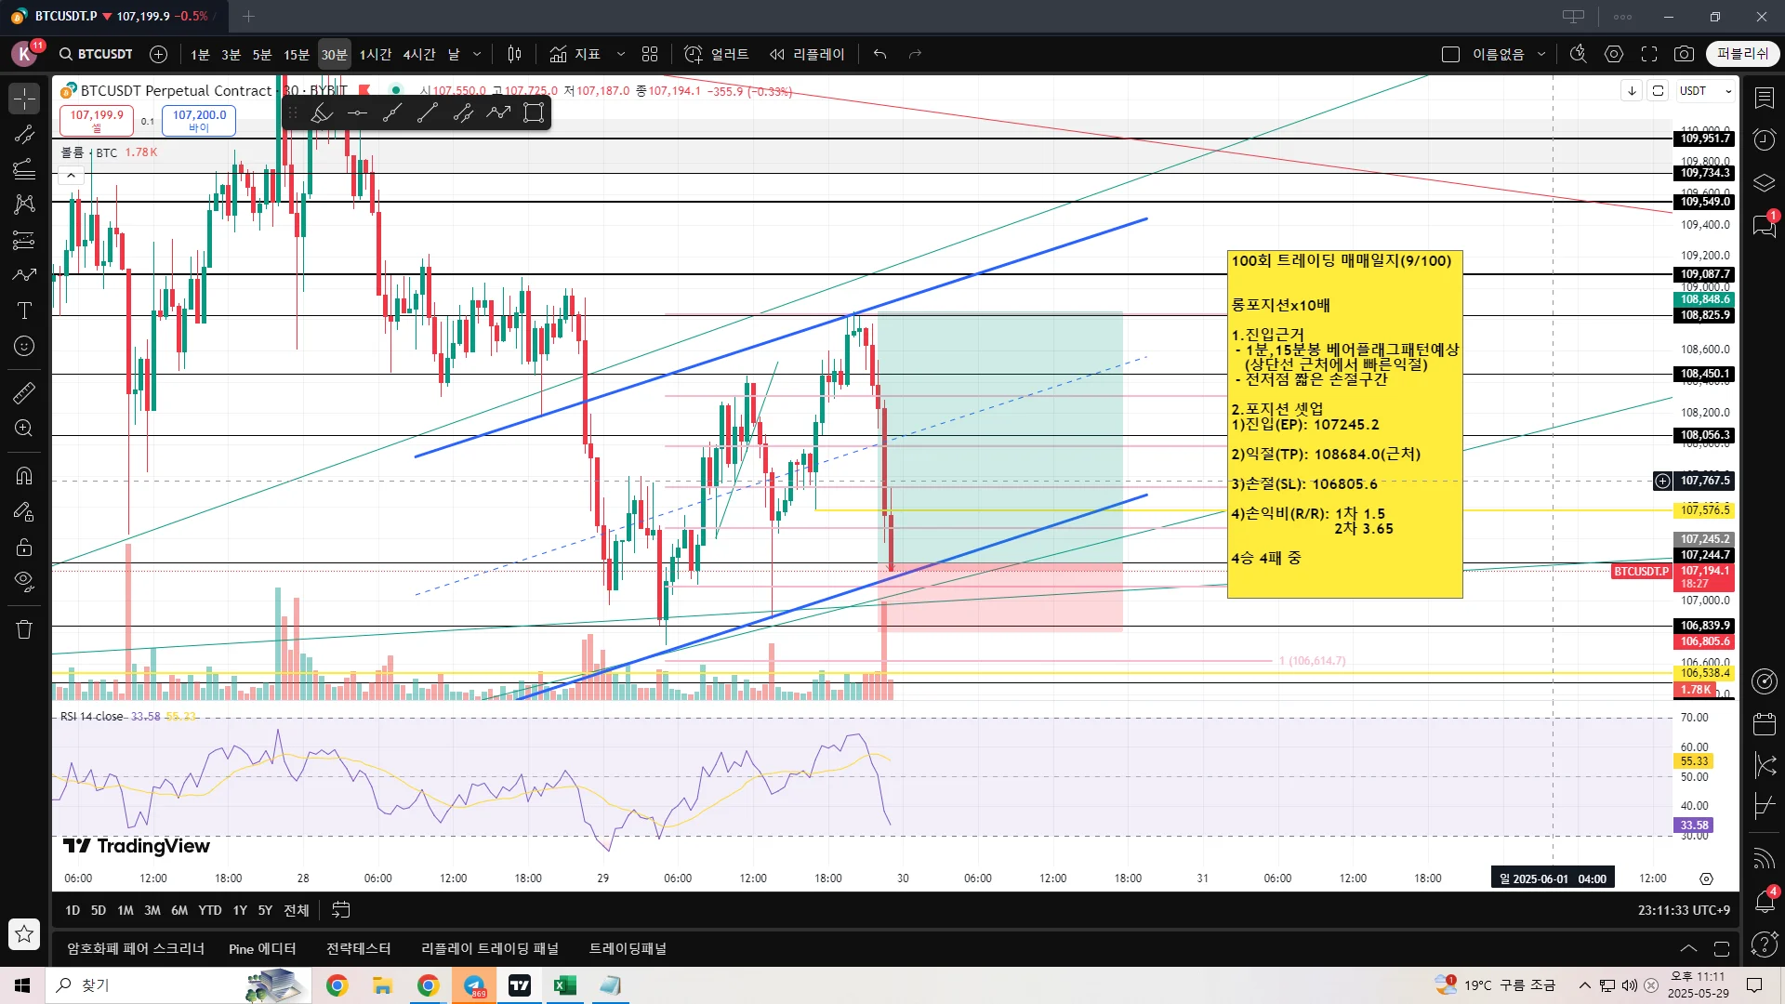Click the 퍼블리쉬 publish button

coord(1742,54)
